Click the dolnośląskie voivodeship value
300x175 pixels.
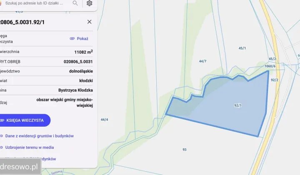pyautogui.click(x=81, y=71)
